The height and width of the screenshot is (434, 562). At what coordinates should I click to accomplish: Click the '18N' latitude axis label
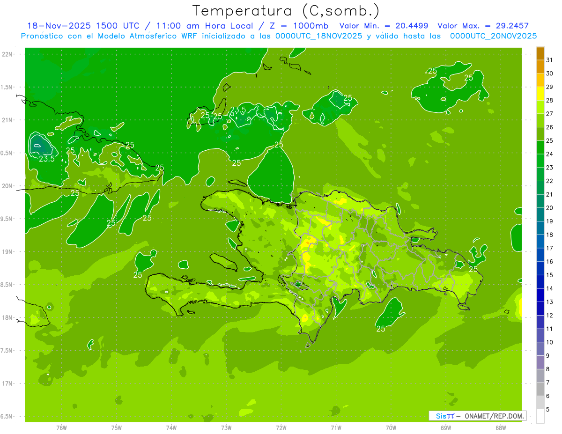click(x=7, y=317)
